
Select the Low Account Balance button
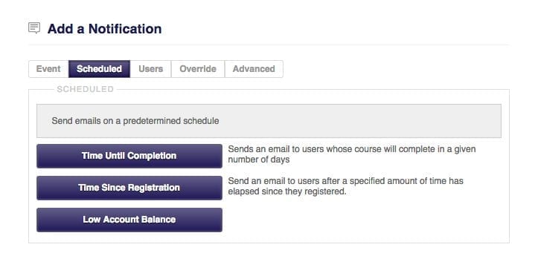[x=129, y=220]
